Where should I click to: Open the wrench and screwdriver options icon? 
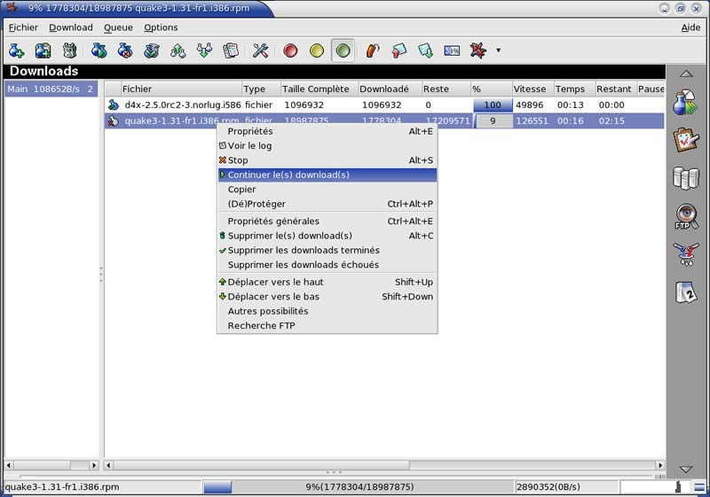click(x=260, y=50)
